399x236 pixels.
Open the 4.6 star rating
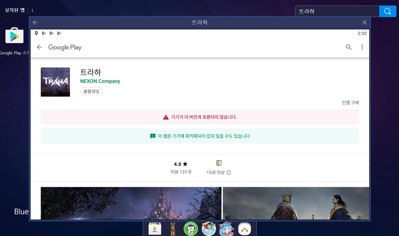(181, 164)
